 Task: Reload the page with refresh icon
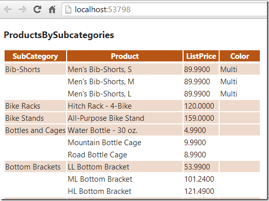(x=37, y=10)
